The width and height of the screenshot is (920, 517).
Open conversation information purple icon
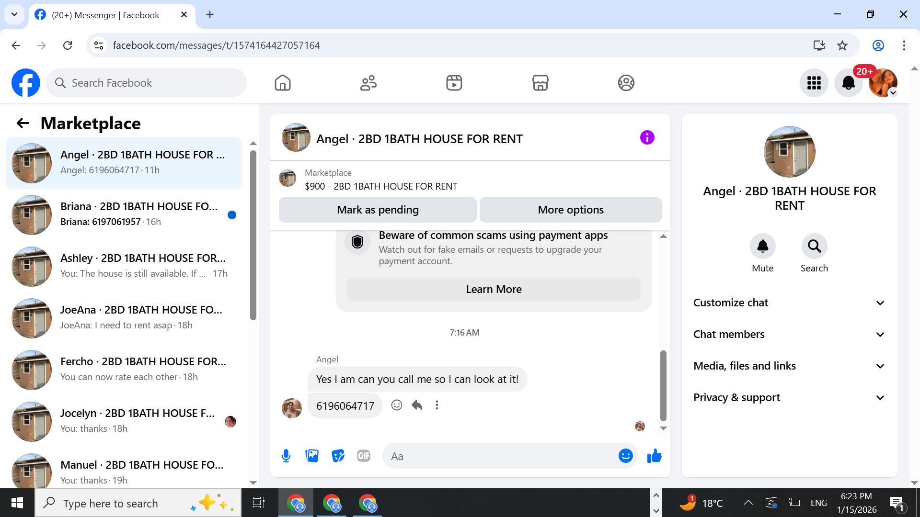coord(647,138)
